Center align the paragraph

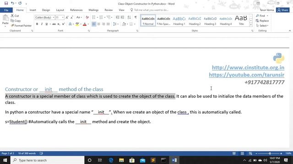(x=99, y=24)
